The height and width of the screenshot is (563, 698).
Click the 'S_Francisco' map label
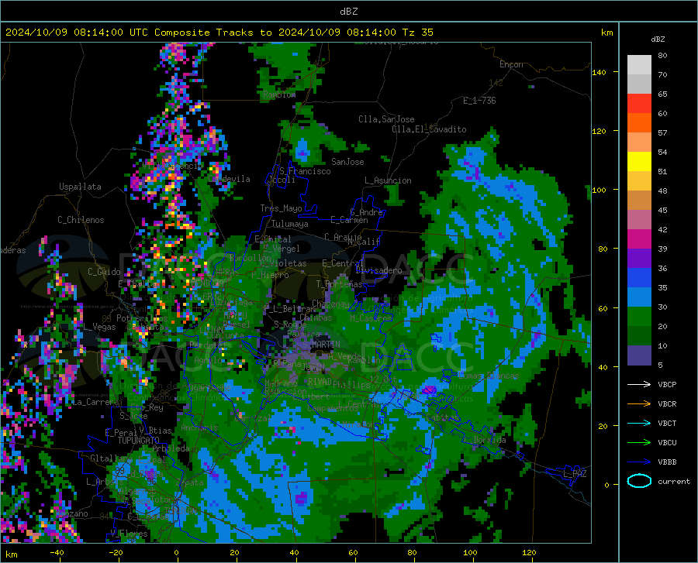305,171
